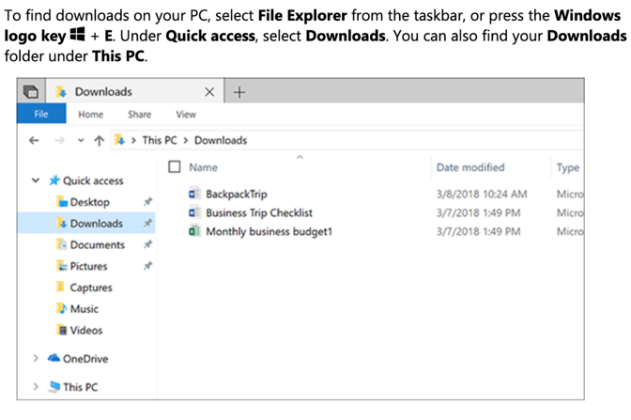Click the Desktop folder icon
Screen dimensions: 631x420
pos(62,201)
